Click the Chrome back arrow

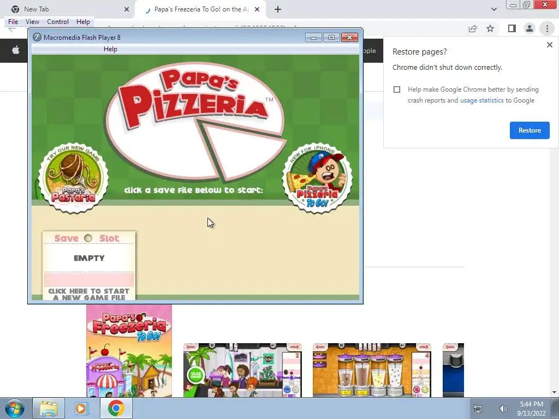12,29
